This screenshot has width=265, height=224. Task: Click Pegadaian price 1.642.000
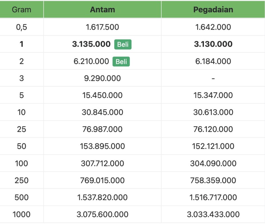pyautogui.click(x=213, y=27)
